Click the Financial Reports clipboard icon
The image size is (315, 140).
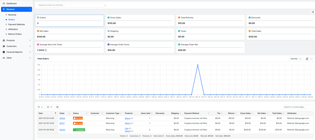point(4,52)
